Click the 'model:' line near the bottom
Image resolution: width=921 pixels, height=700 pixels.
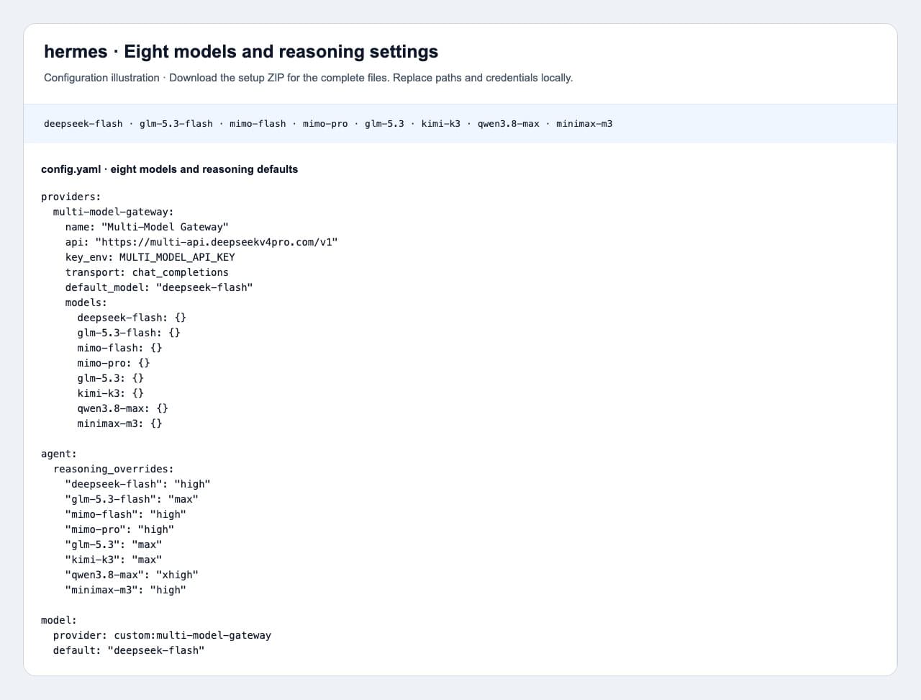(x=59, y=620)
